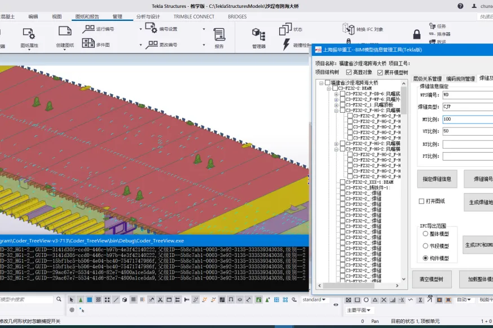The height and width of the screenshot is (328, 493).
Task: Click the tree horizontal scrollbar right arrow
Action: [x=397, y=286]
